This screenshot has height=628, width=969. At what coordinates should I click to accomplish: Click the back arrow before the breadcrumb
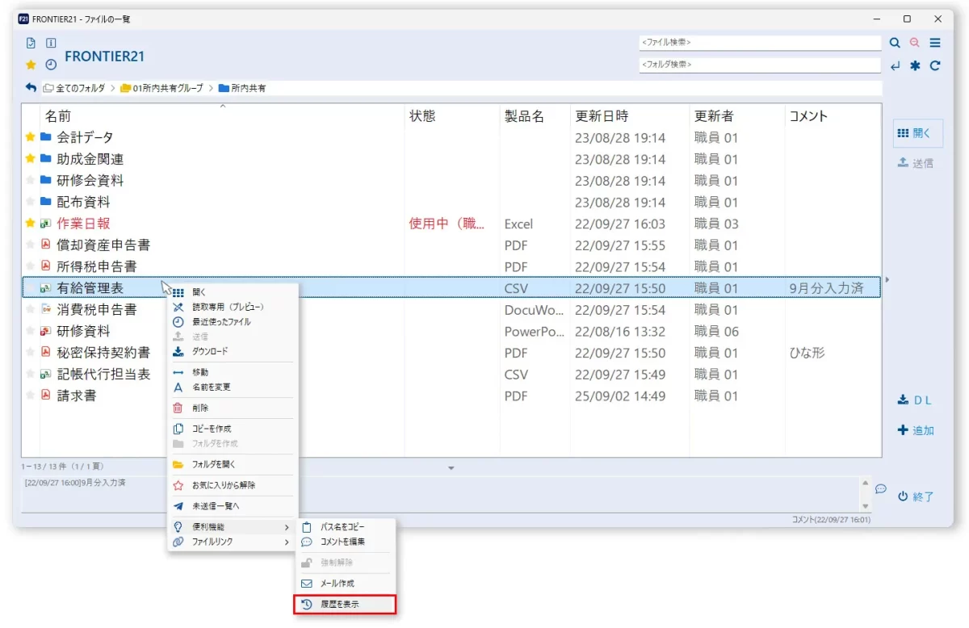tap(31, 88)
